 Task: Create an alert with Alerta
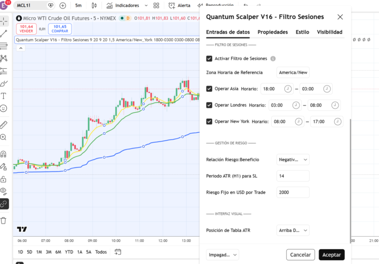[x=179, y=5]
